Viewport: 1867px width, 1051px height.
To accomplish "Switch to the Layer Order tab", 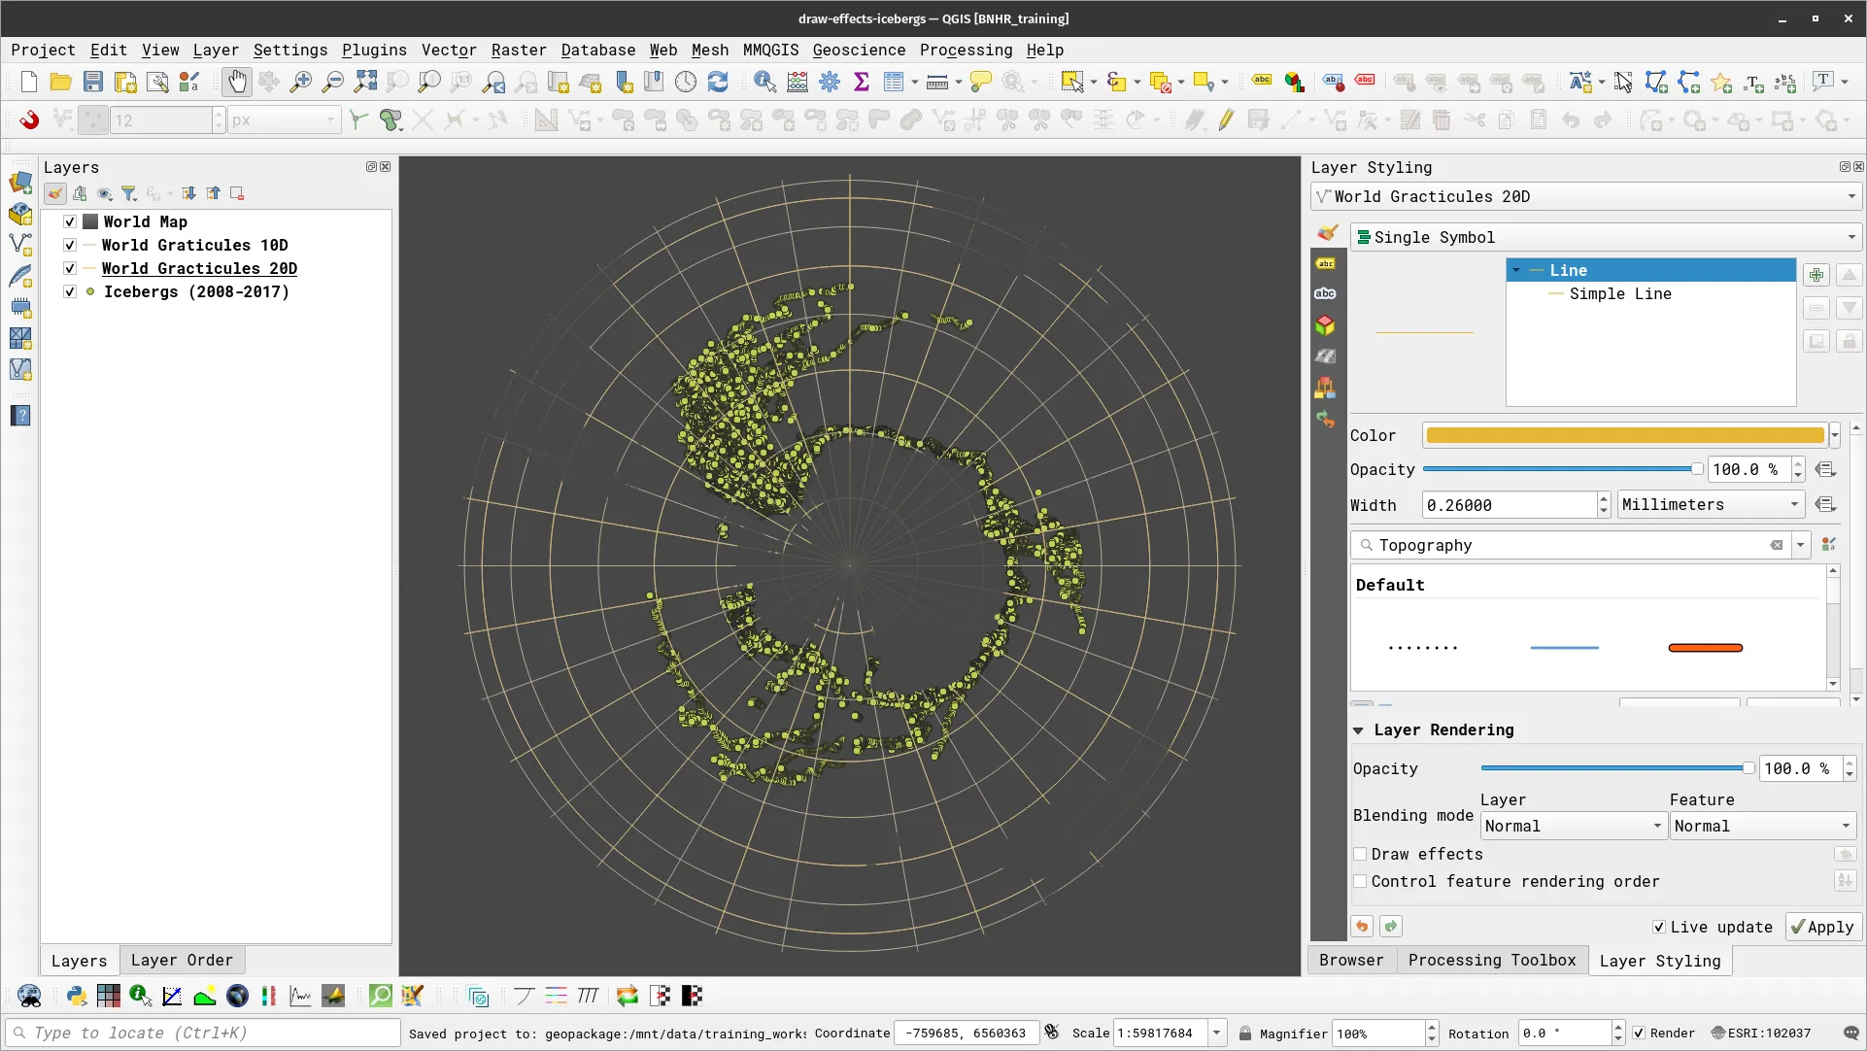I will pyautogui.click(x=182, y=961).
